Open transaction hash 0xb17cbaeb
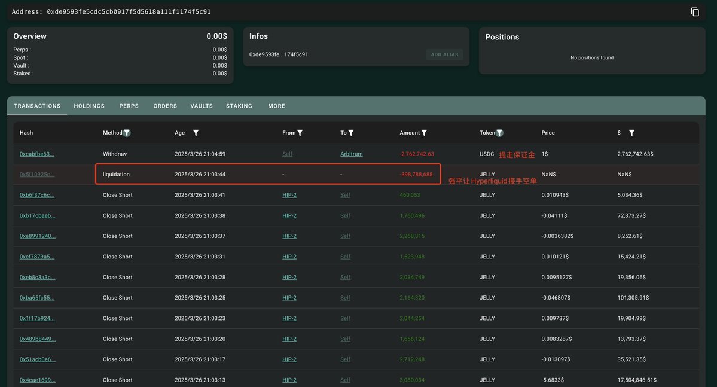717x387 pixels. pyautogui.click(x=38, y=215)
